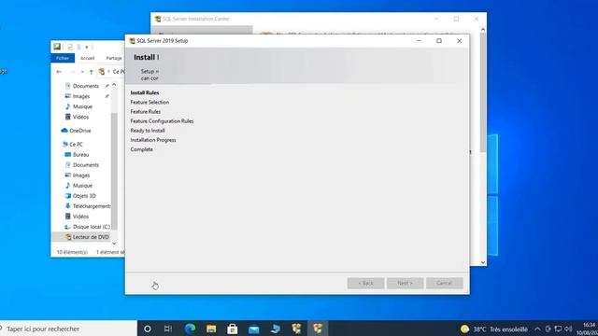This screenshot has height=336, width=598.
Task: Close the SQL Server Installation Center window
Action: [476, 19]
